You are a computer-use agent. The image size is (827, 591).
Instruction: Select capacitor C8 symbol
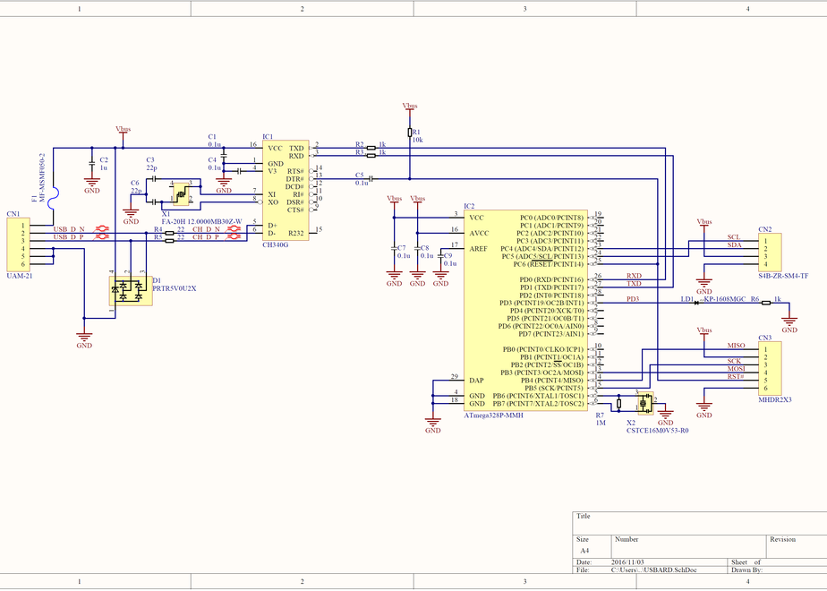click(x=417, y=248)
